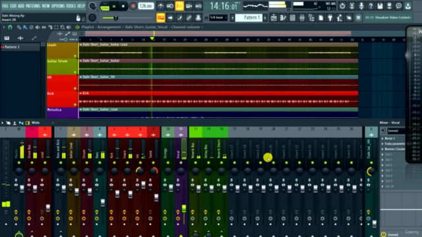Toggle the overdub/blend recording icon
Screen dimensions: 422x237
click(189, 6)
